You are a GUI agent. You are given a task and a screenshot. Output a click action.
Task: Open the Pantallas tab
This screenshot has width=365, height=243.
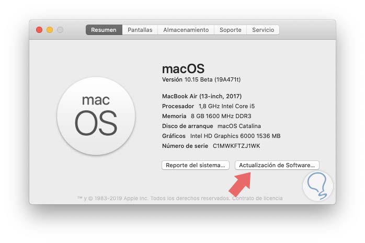[140, 30]
